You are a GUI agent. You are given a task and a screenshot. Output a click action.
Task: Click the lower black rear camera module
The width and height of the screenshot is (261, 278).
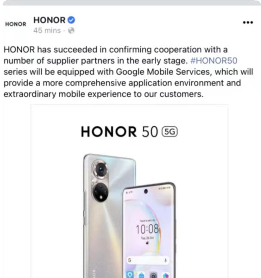(100, 193)
